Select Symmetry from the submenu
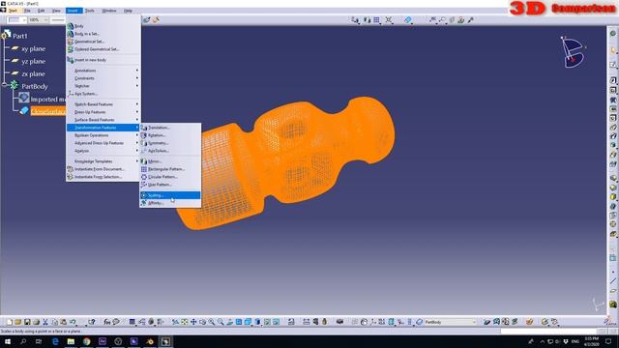The height and width of the screenshot is (348, 619). pos(170,143)
